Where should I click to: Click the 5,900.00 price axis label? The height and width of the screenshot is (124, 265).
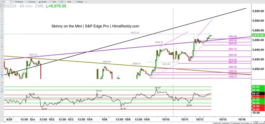click(258, 21)
